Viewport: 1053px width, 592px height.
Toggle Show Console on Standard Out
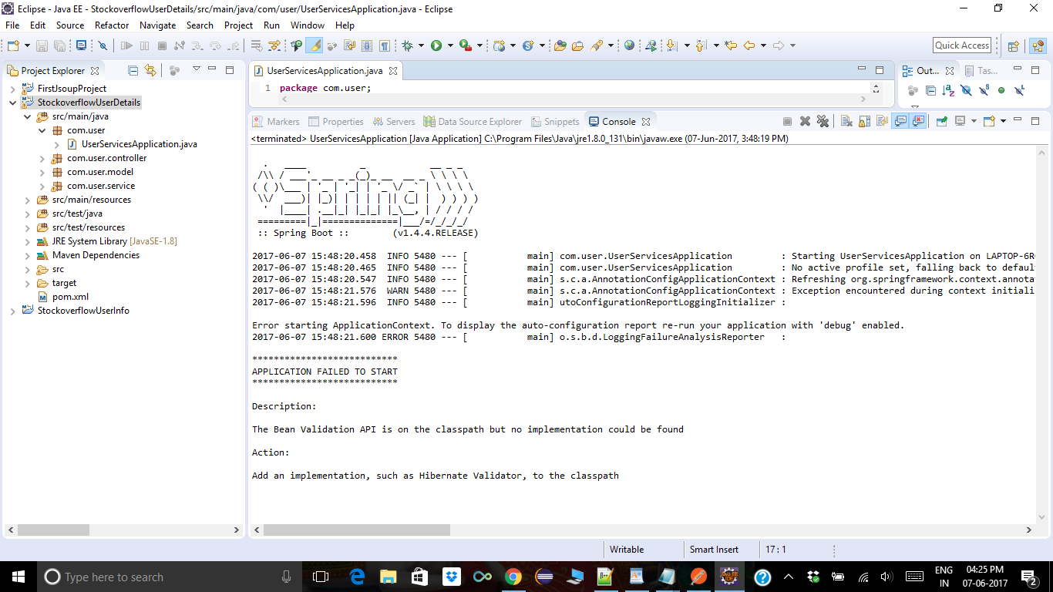[900, 121]
